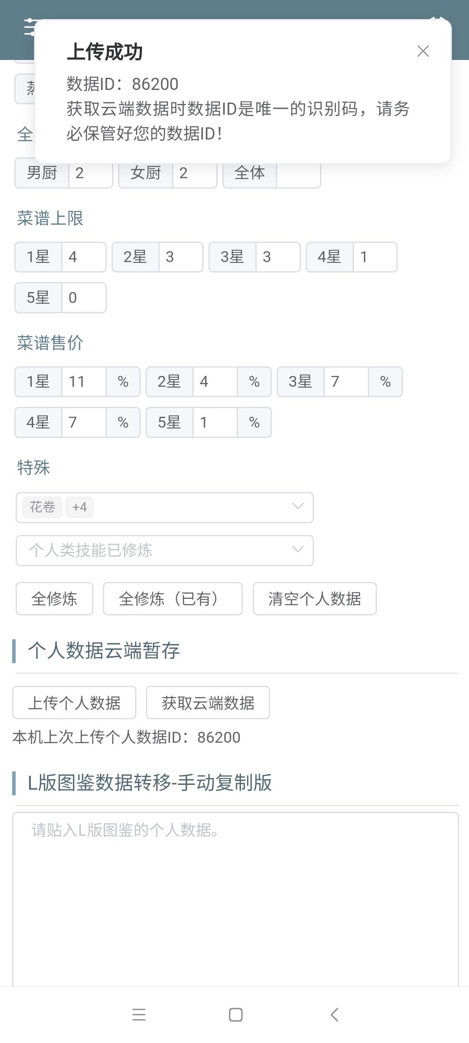Open Android recent apps menu icon

[x=139, y=1015]
